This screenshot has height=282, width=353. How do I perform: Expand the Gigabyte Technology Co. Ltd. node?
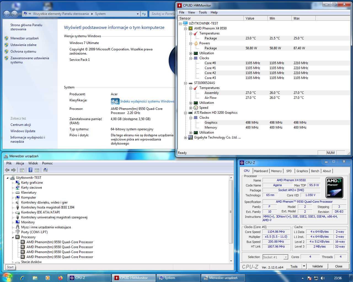[x=186, y=137]
